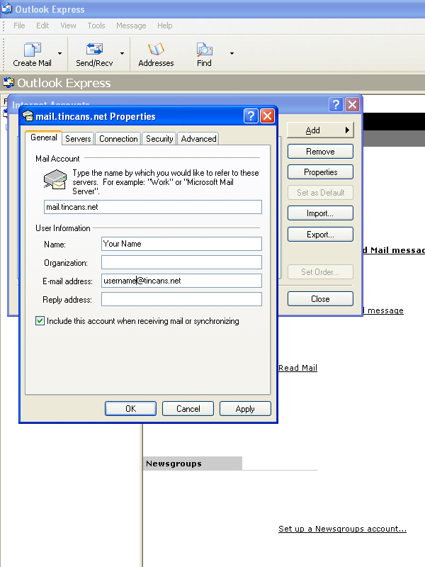Screen dimensions: 425x567
Task: Click the E-mail address field
Action: (x=181, y=281)
